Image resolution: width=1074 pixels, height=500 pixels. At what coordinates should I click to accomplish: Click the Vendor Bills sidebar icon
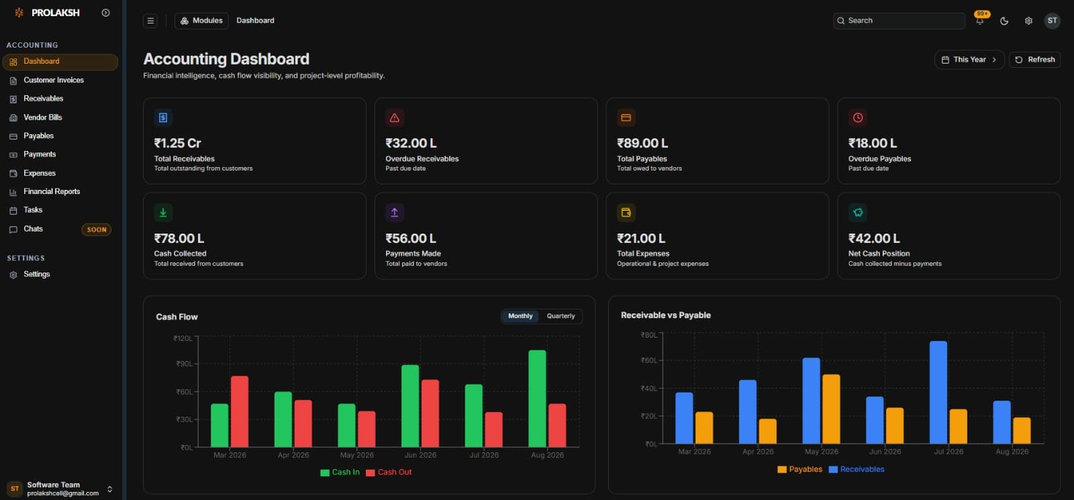(x=13, y=117)
